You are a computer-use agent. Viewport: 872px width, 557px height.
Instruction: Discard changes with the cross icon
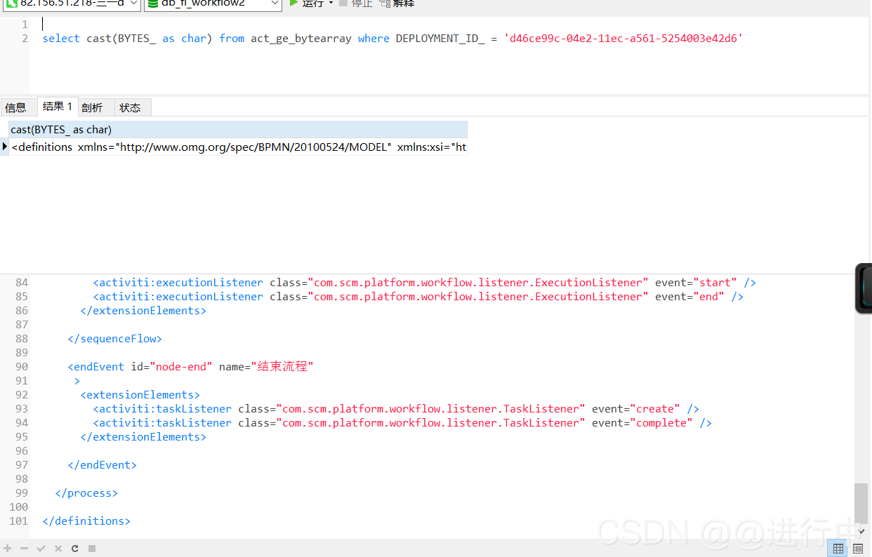tap(58, 548)
